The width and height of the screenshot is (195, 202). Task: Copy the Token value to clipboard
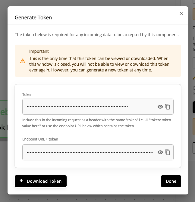pyautogui.click(x=168, y=107)
